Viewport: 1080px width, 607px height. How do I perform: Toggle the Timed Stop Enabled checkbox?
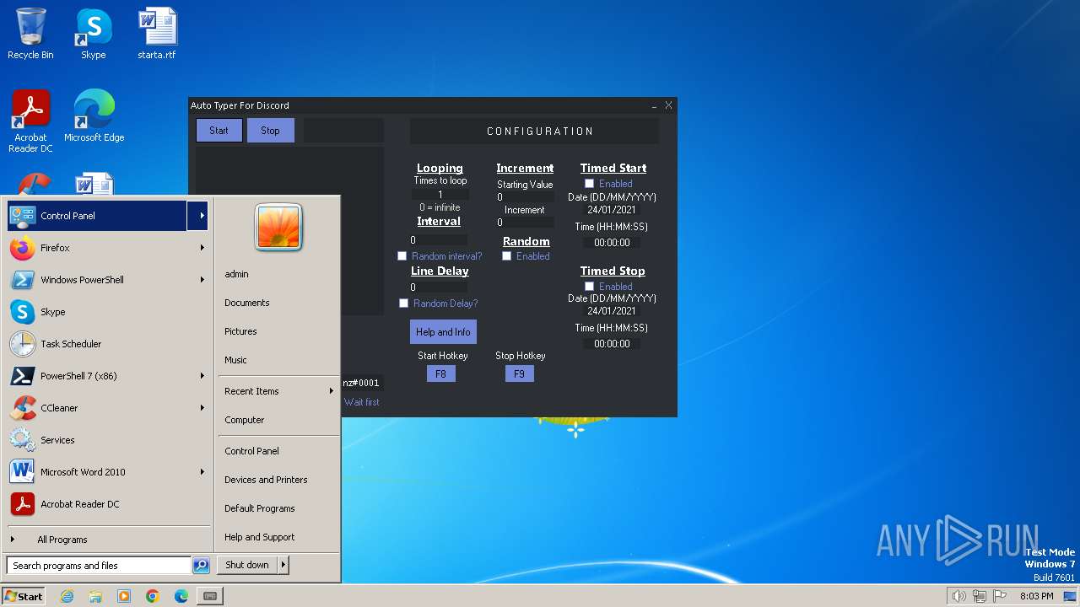pos(590,287)
